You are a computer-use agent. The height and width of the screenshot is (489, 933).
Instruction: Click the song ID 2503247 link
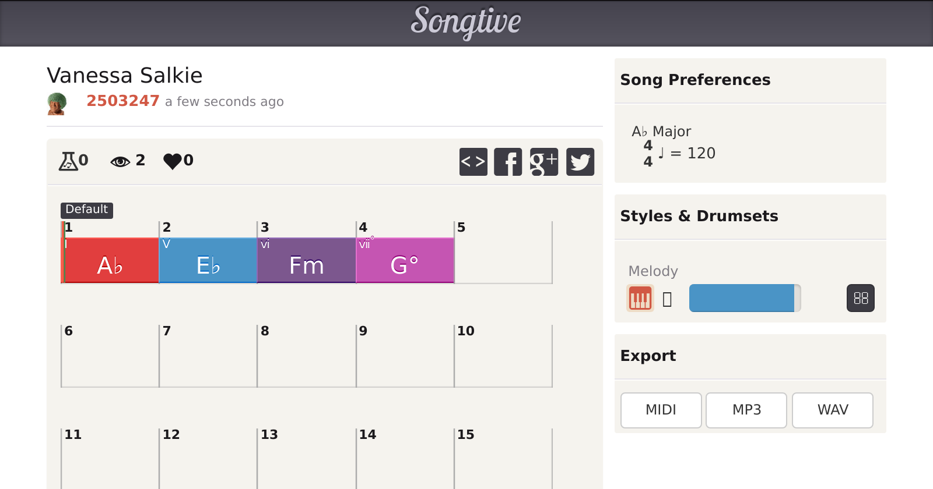(x=122, y=101)
